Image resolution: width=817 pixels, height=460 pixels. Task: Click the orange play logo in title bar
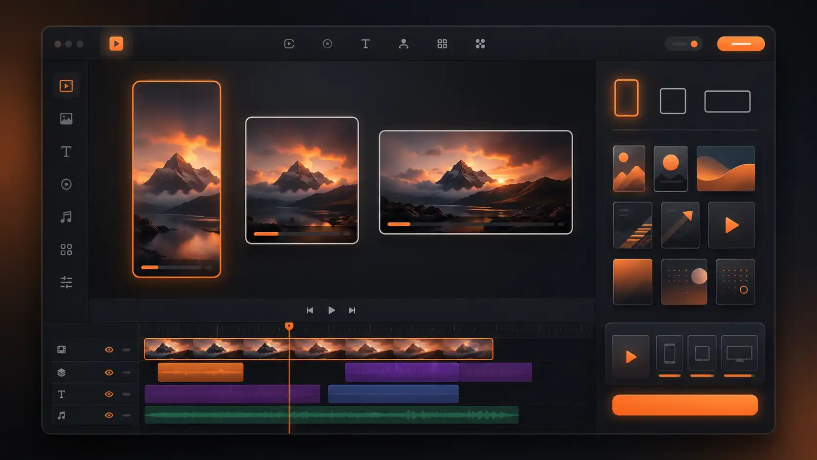(116, 44)
